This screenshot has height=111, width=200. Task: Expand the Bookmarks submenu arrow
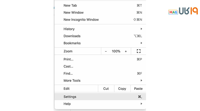coord(141,43)
